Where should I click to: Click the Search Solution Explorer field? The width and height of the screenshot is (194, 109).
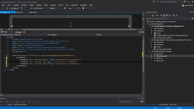pyautogui.click(x=169, y=18)
